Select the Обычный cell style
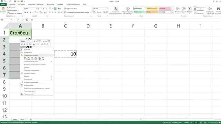Viewport: 221px width, 124px height. pyautogui.click(x=140, y=9)
